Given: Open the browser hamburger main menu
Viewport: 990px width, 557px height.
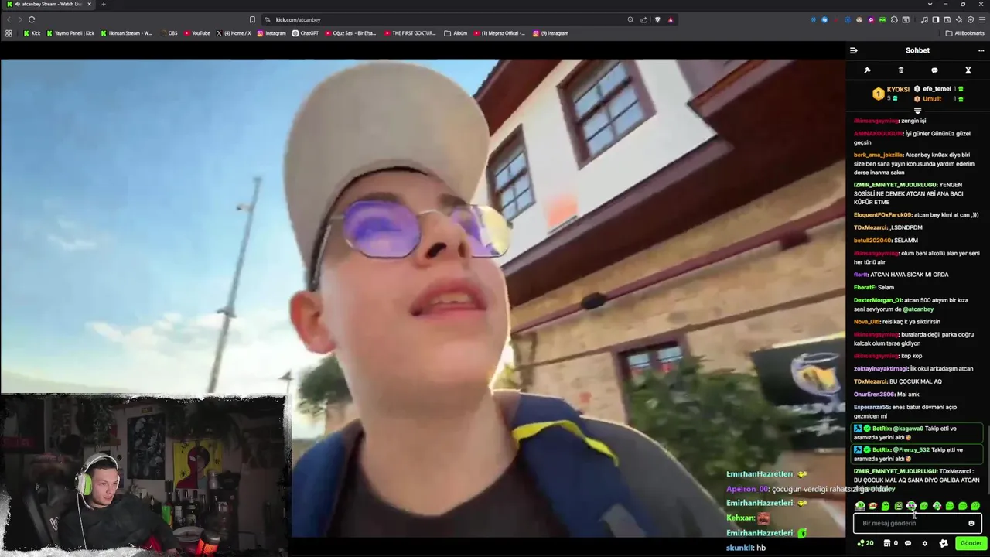Looking at the screenshot, I should [982, 19].
